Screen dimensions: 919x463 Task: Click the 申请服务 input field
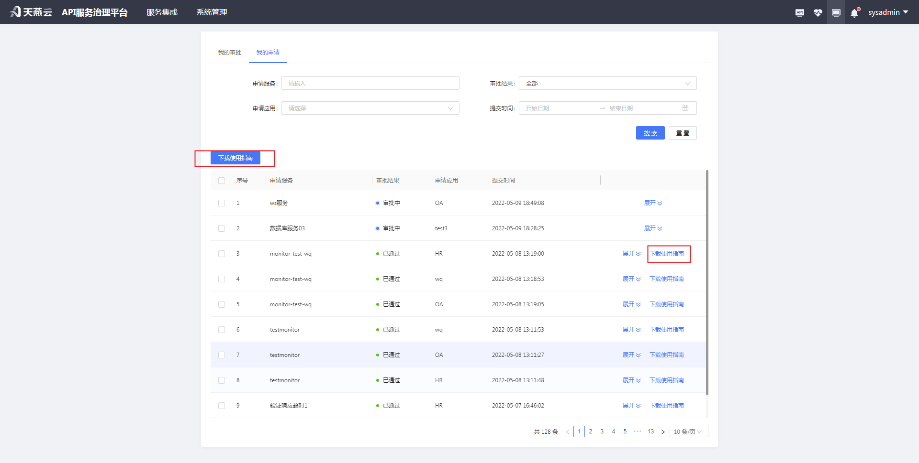370,83
